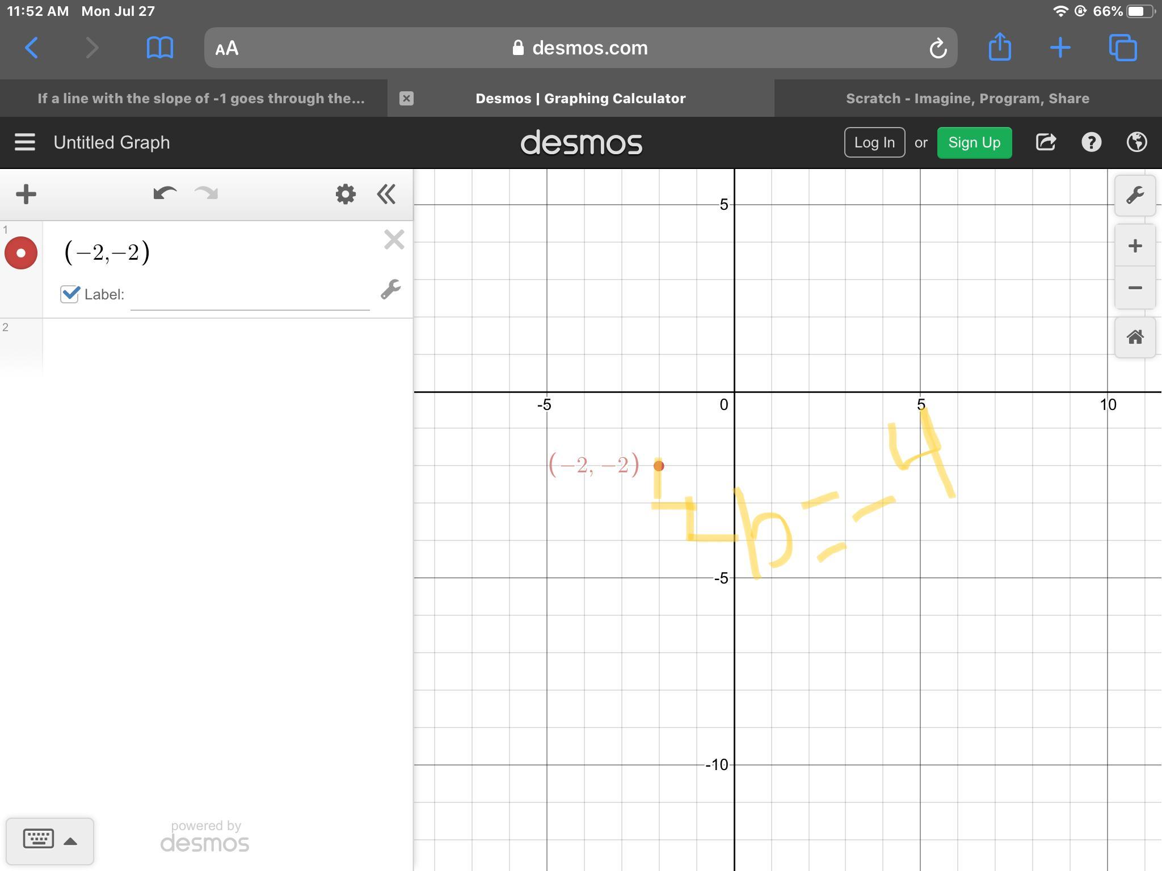This screenshot has height=871, width=1162.
Task: Collapse the expression list panel
Action: point(386,195)
